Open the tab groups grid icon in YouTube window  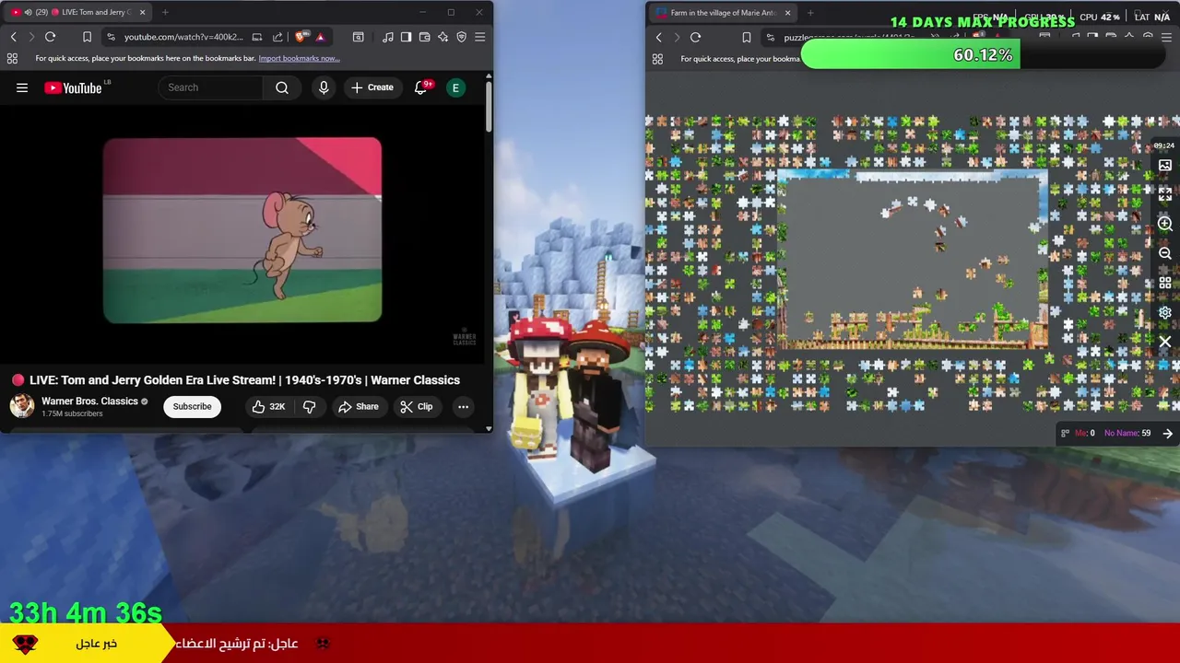tap(12, 58)
